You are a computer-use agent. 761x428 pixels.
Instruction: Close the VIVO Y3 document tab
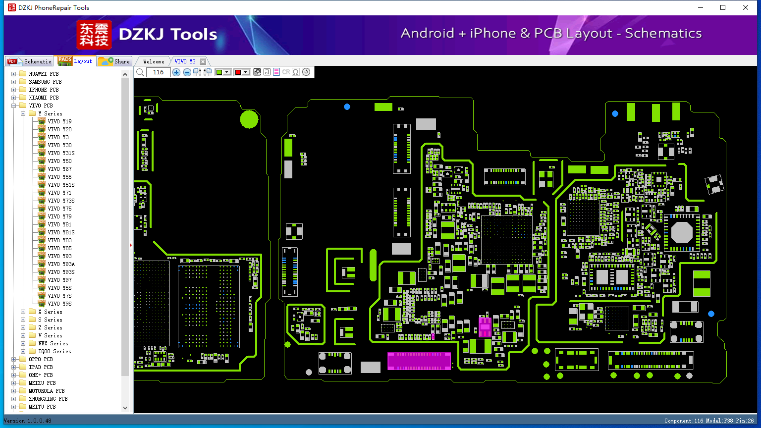point(203,61)
